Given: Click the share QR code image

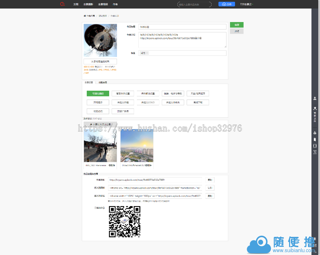Looking at the screenshot, I should click(x=124, y=222).
